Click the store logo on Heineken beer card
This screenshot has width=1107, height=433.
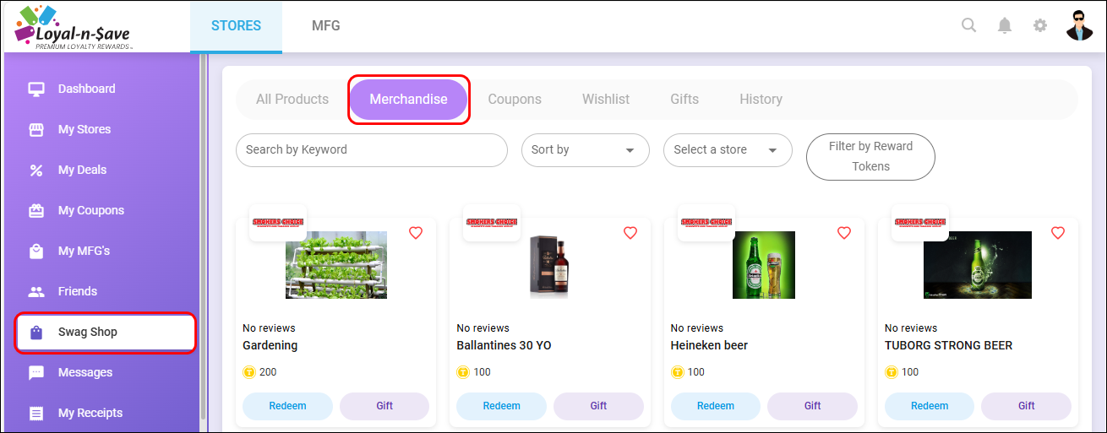tap(706, 223)
